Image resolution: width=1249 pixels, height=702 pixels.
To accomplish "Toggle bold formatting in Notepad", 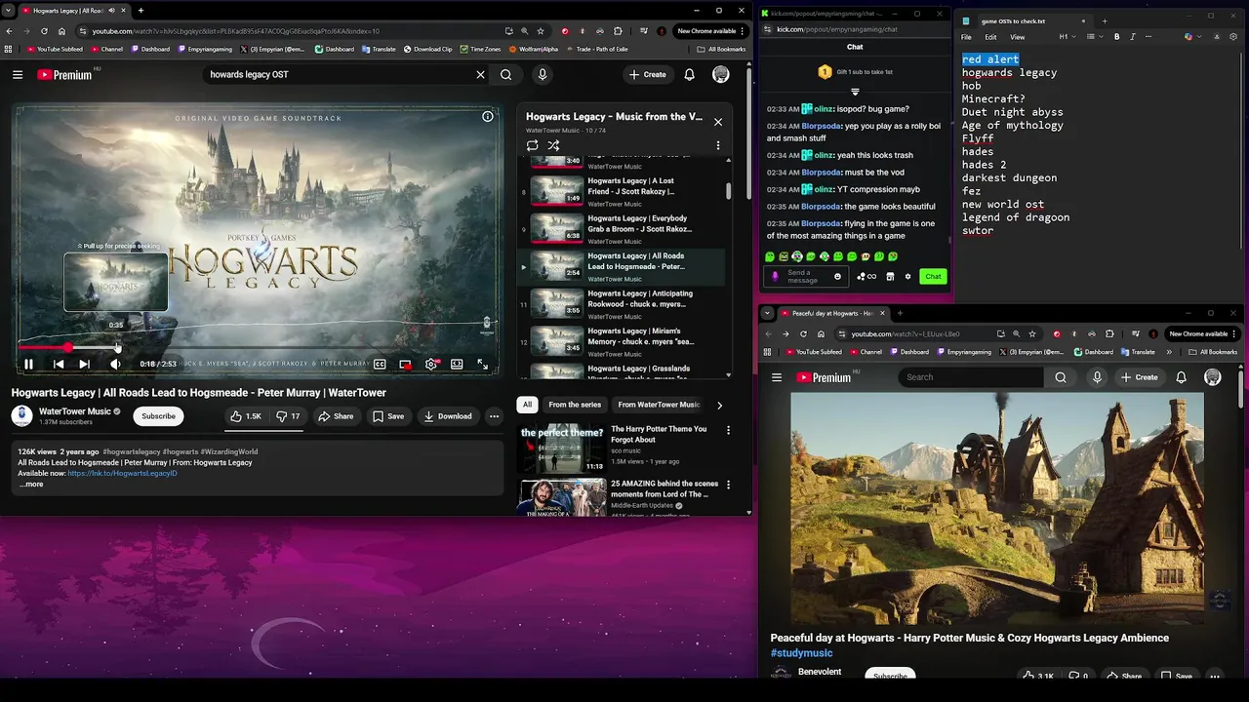I will pos(1117,37).
